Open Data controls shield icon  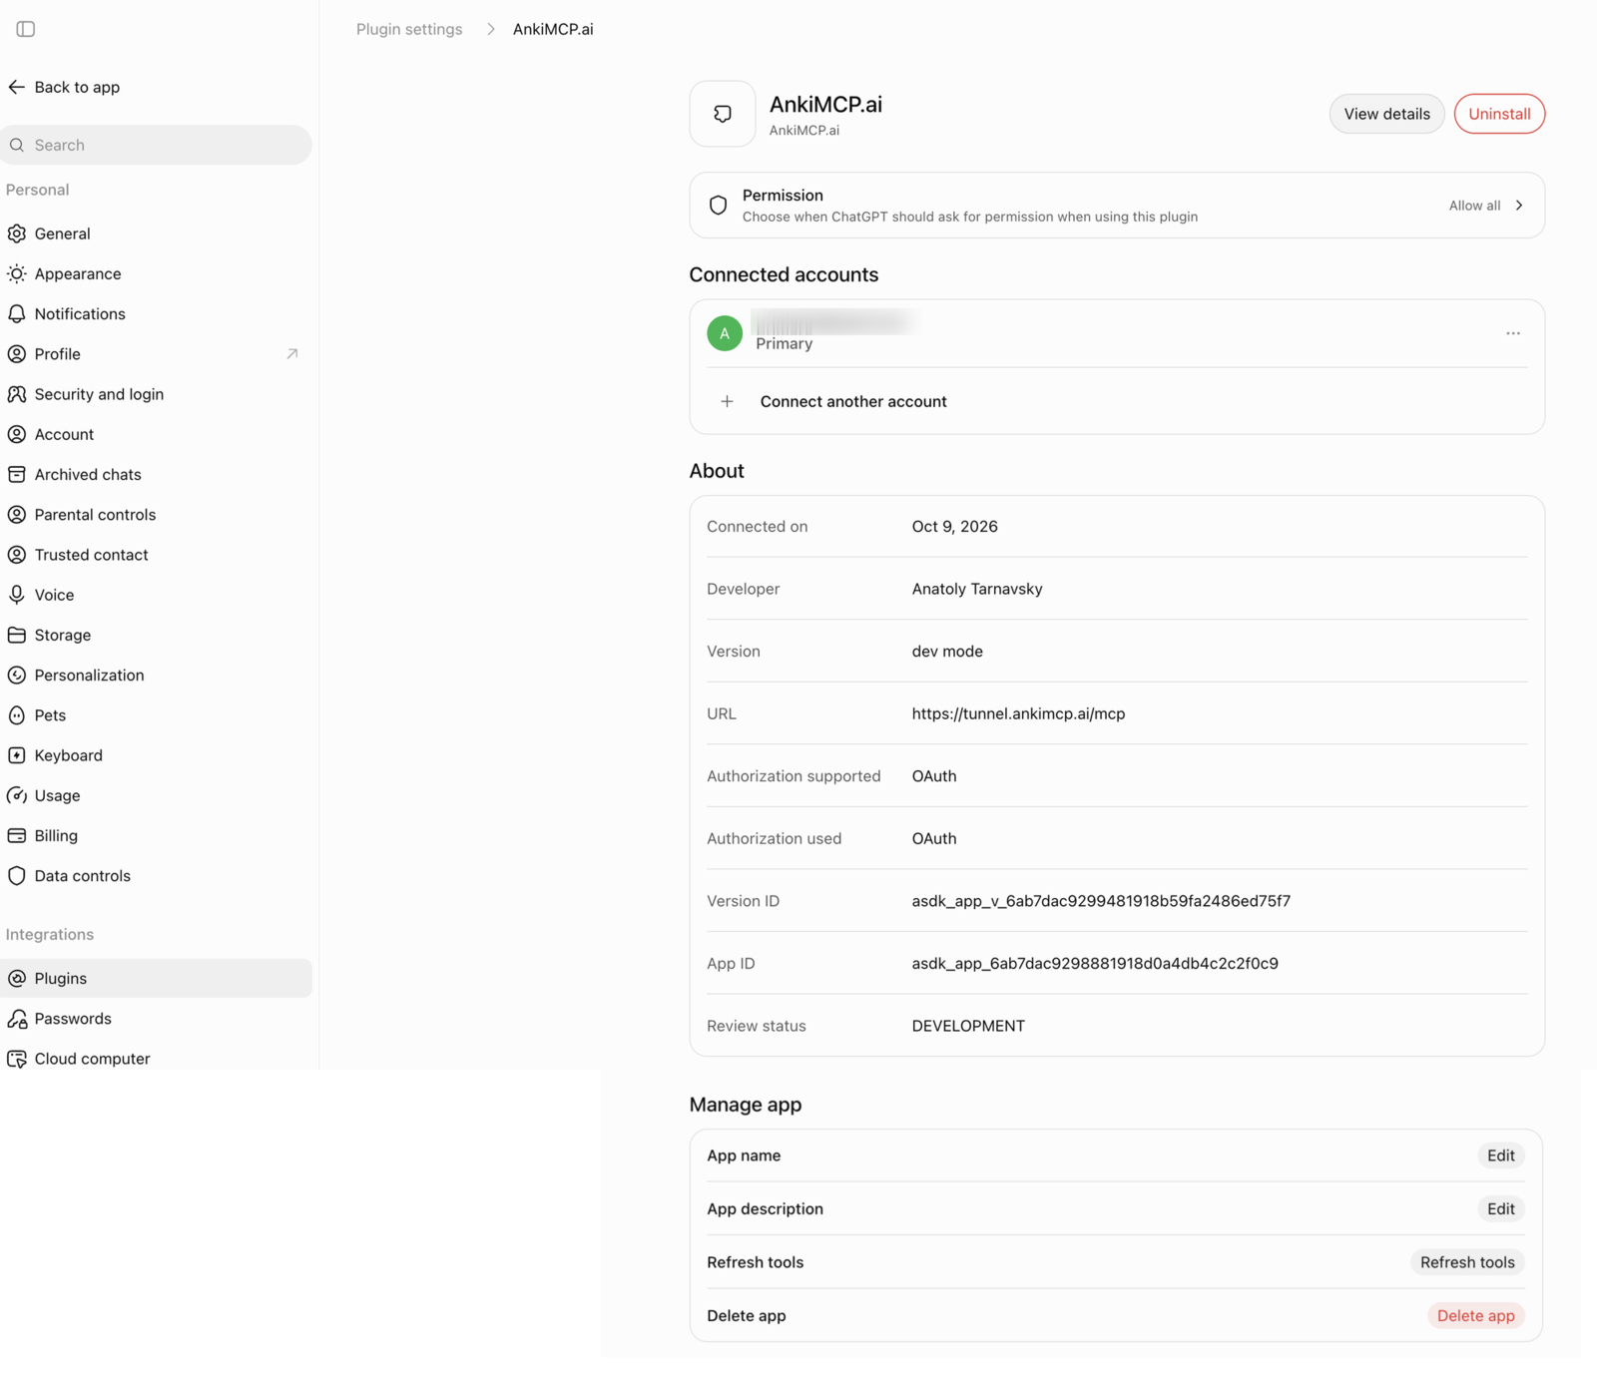[x=17, y=875]
